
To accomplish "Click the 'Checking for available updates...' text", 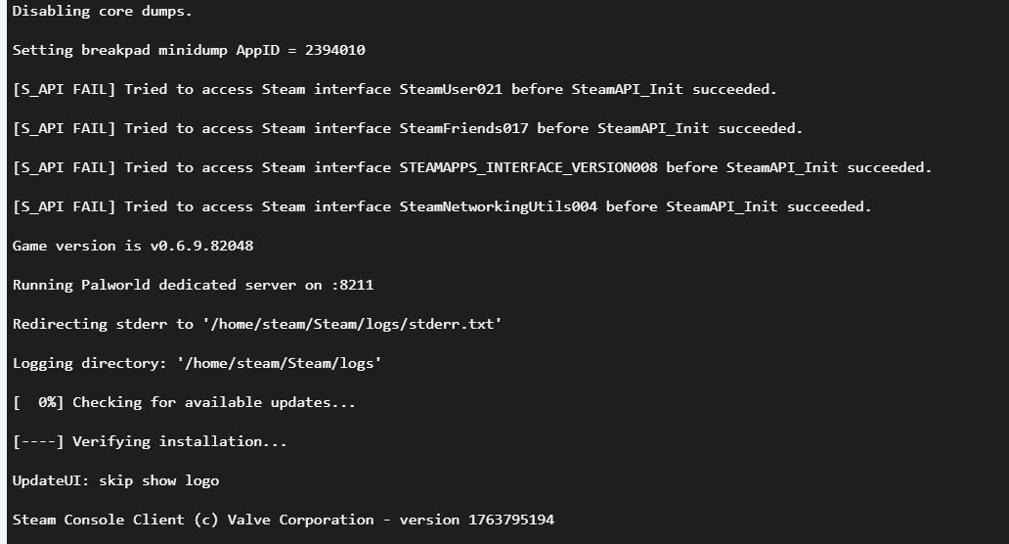I will pos(214,402).
